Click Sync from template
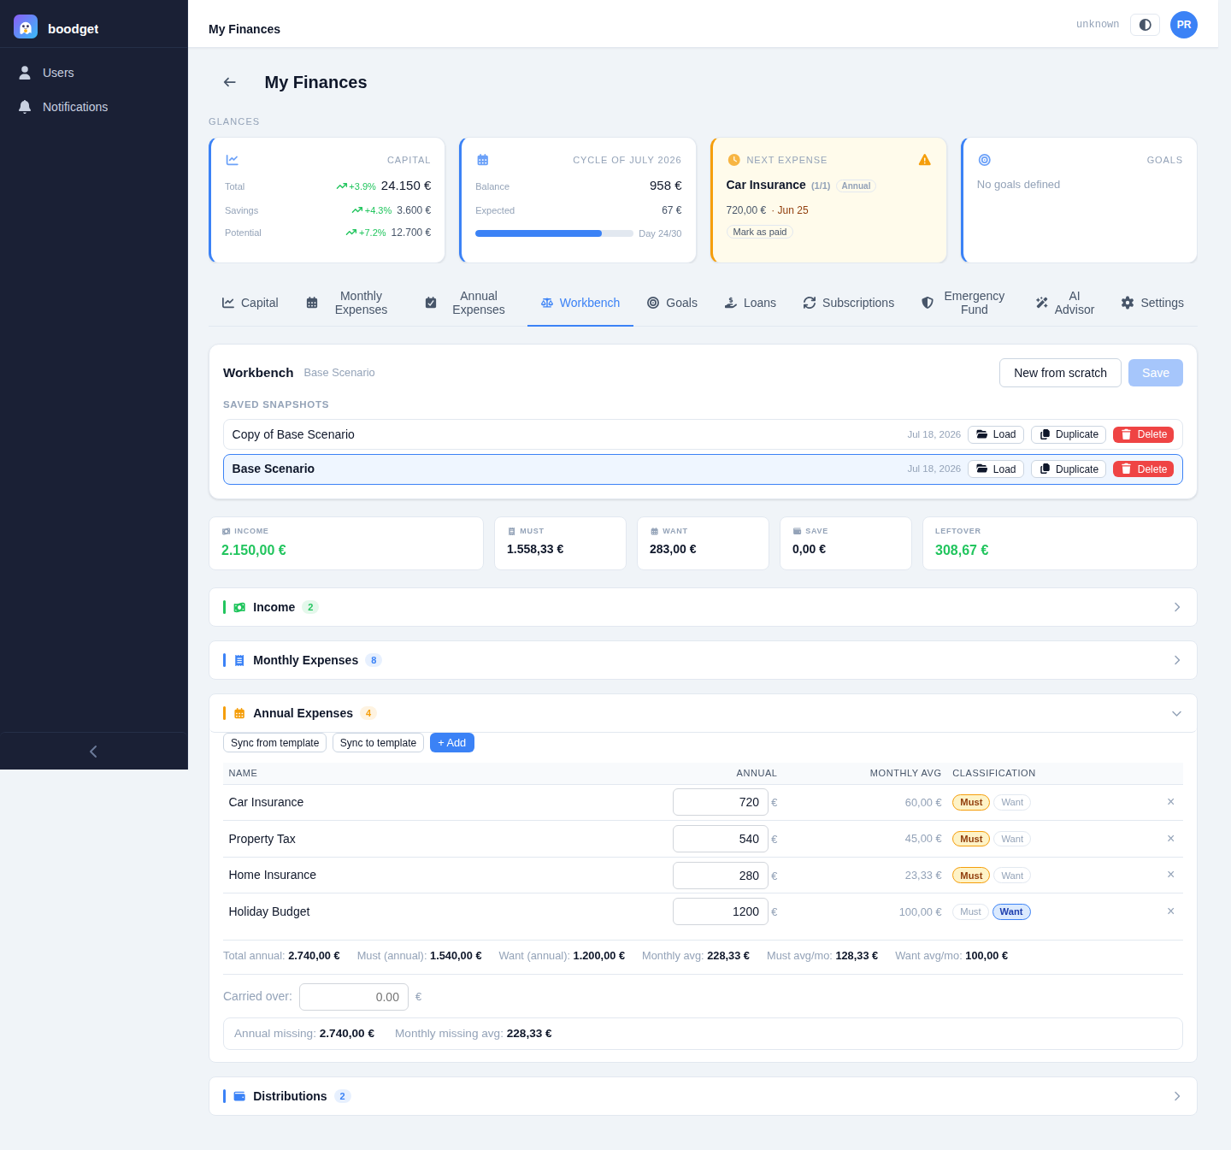Viewport: 1231px width, 1150px height. (x=274, y=743)
